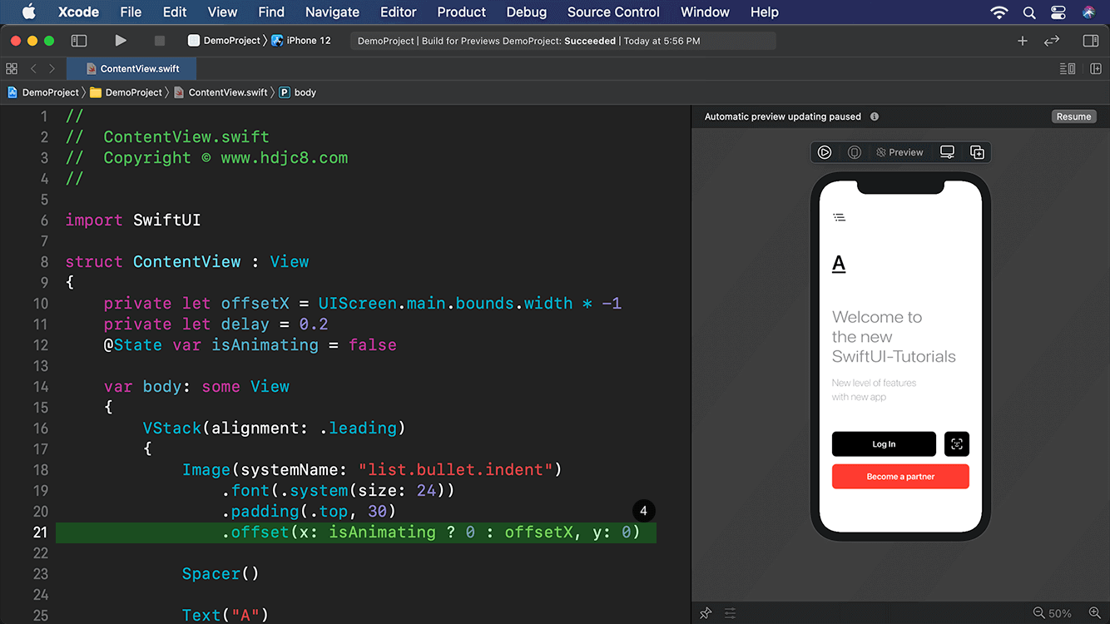The image size is (1110, 624).
Task: Create an additional preview with the duplicate icon
Action: (977, 151)
